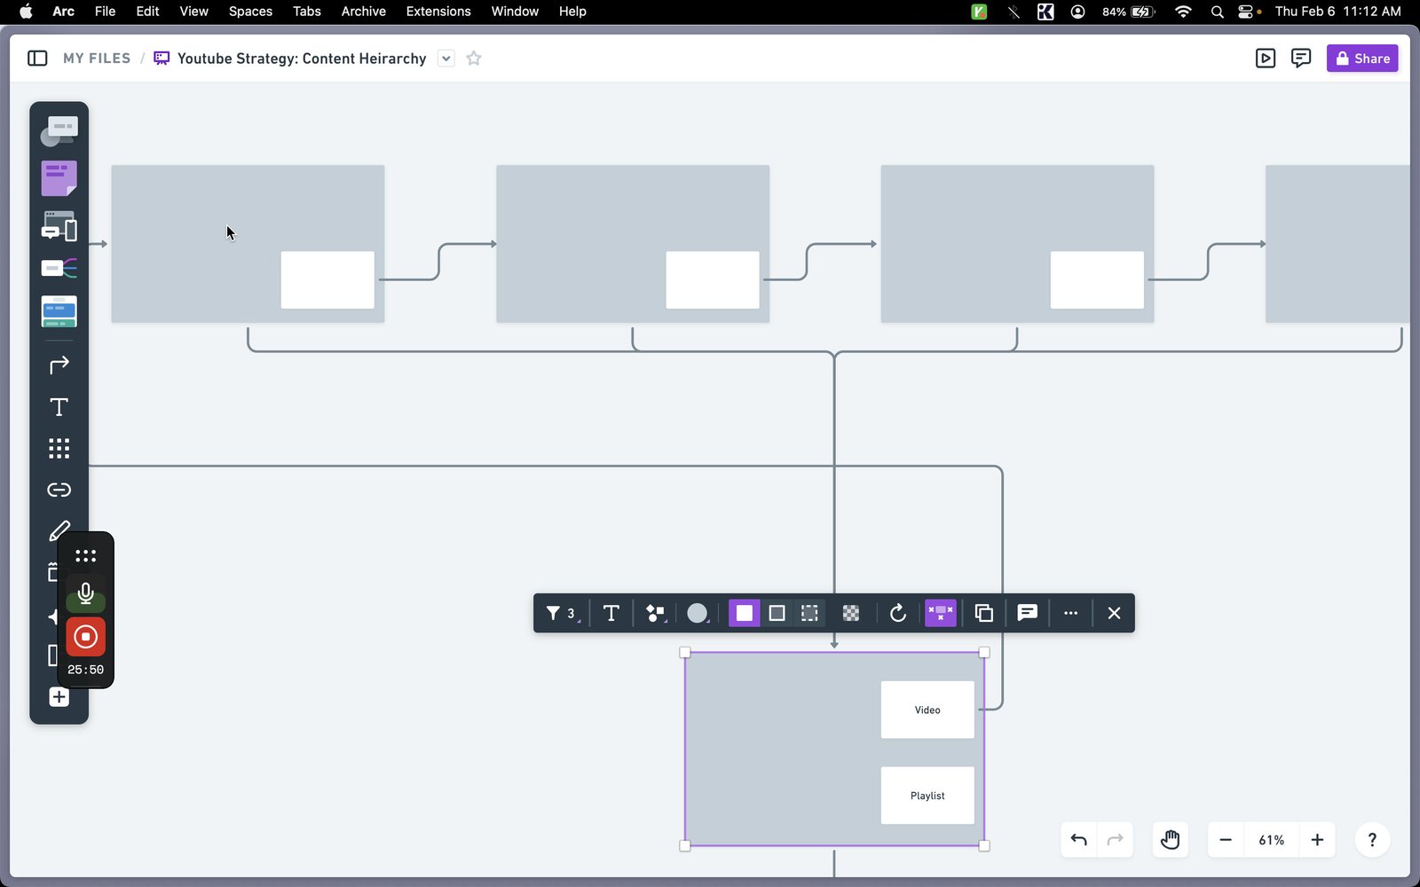Stop the screen recording
The height and width of the screenshot is (887, 1420).
[85, 637]
